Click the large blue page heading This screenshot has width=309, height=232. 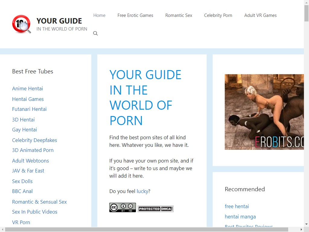145,98
